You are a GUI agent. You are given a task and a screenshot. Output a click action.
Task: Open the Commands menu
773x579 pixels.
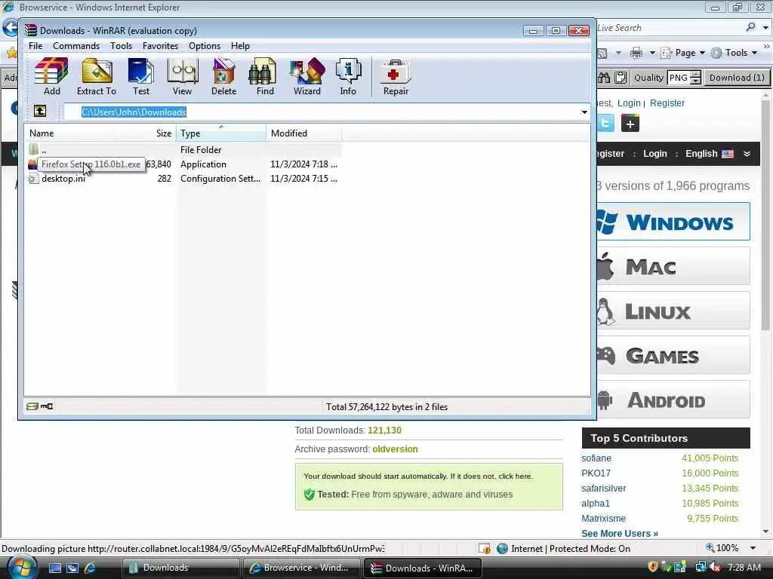pyautogui.click(x=76, y=46)
